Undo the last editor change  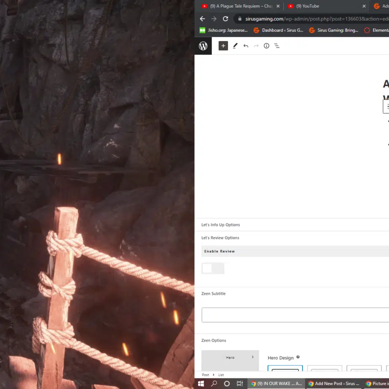[245, 46]
